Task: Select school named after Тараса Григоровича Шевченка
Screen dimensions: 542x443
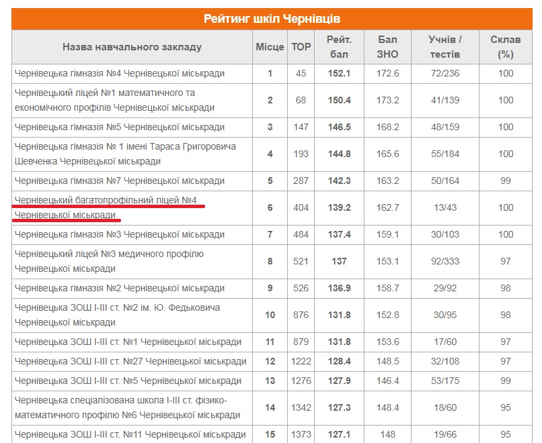Action: pyautogui.click(x=126, y=154)
